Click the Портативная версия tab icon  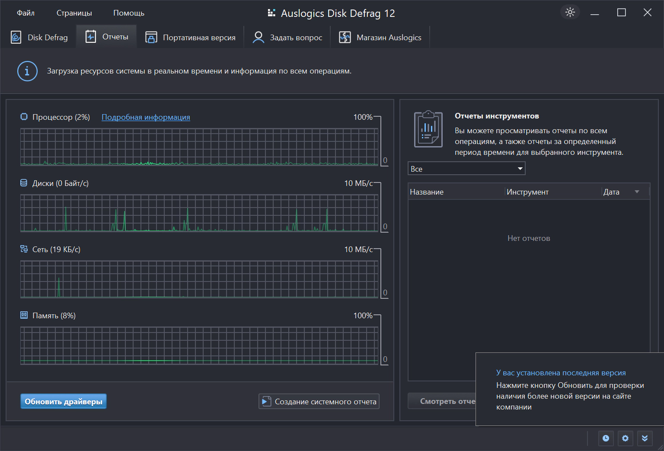(x=151, y=37)
